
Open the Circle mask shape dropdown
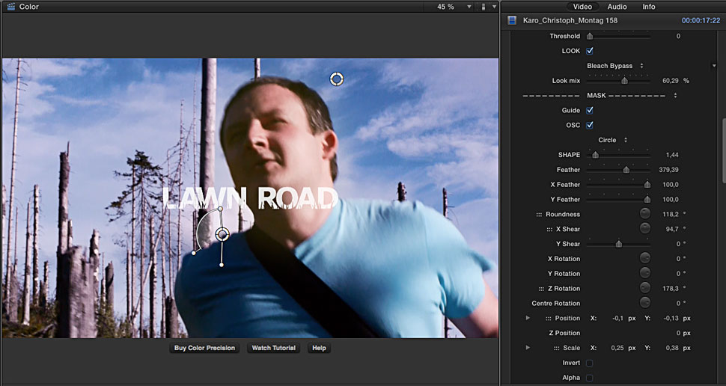611,140
